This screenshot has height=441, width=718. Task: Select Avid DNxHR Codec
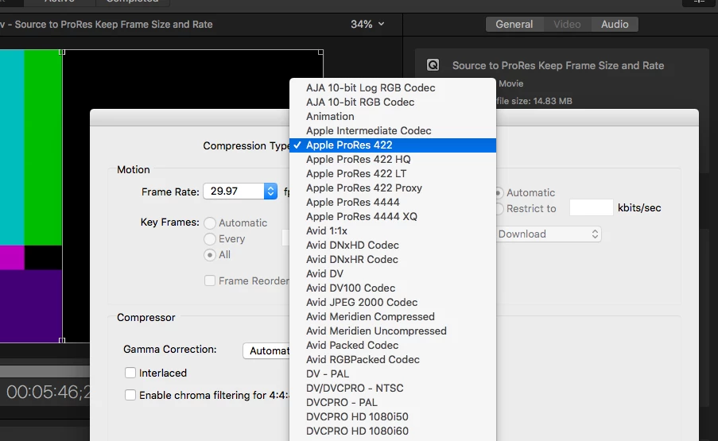coord(393,259)
